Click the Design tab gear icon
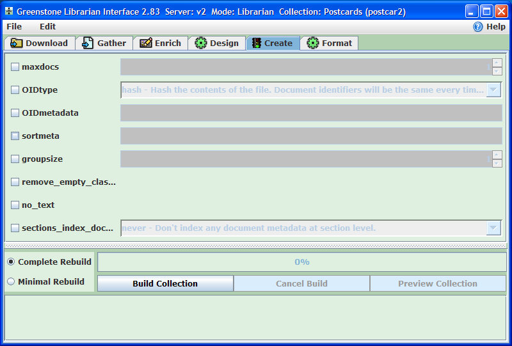Screen dimensions: 512x346 click(x=201, y=43)
